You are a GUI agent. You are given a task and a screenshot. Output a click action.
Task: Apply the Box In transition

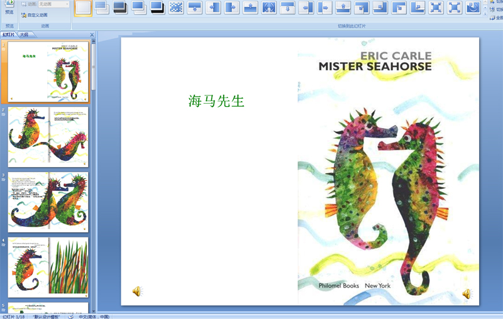(x=436, y=8)
